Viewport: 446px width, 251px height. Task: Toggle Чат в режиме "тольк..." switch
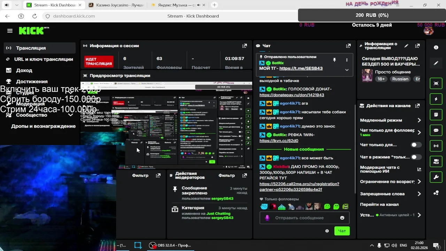(x=416, y=157)
